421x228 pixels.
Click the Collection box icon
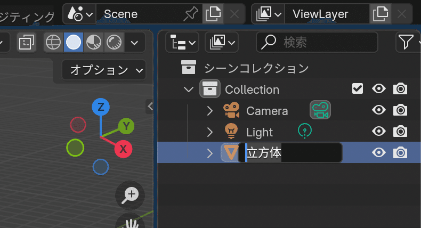(x=209, y=88)
